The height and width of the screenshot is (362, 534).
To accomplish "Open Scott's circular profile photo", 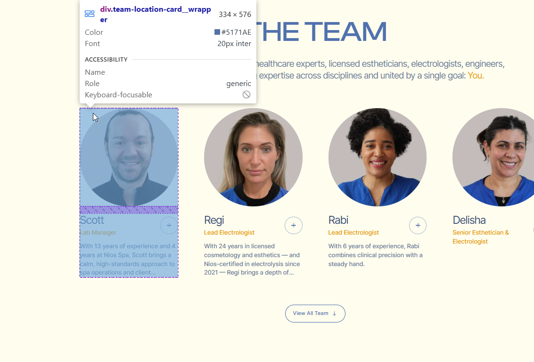I will 129,157.
